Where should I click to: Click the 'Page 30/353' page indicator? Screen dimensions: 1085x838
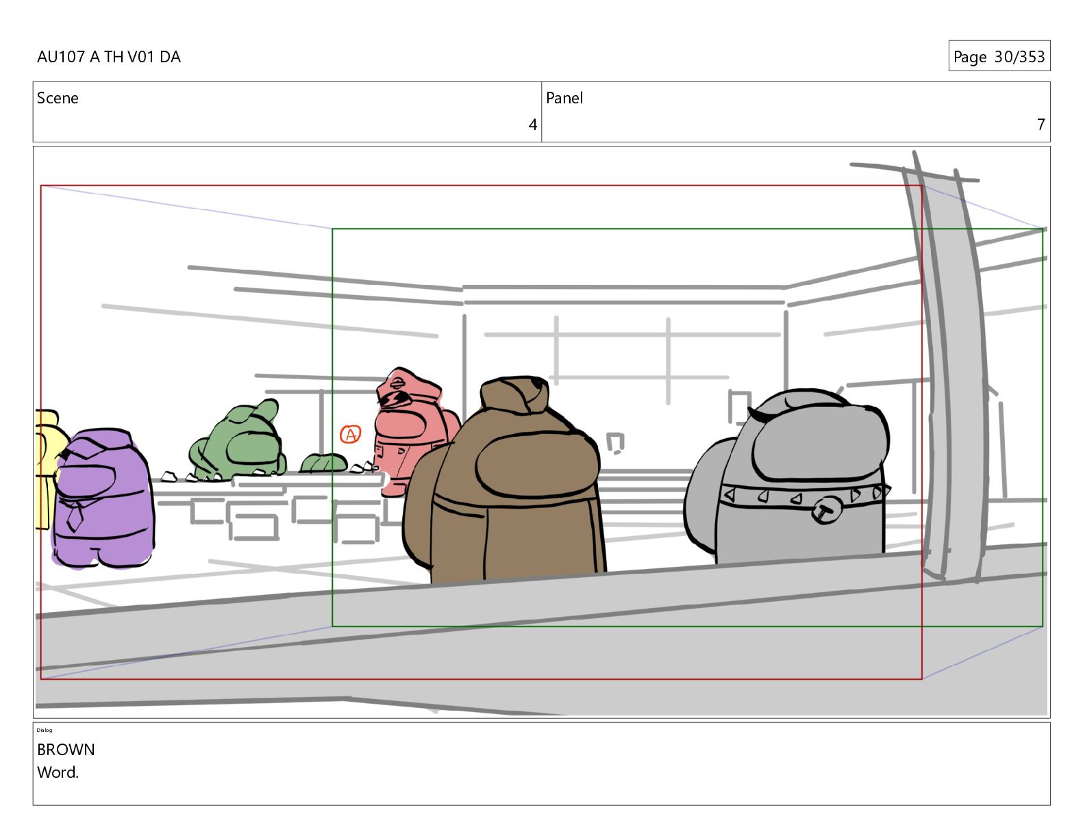coord(999,56)
